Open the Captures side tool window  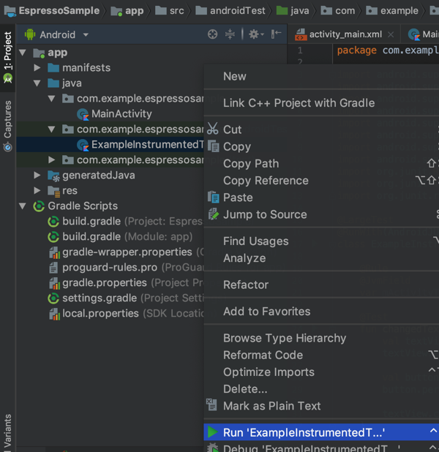point(8,126)
